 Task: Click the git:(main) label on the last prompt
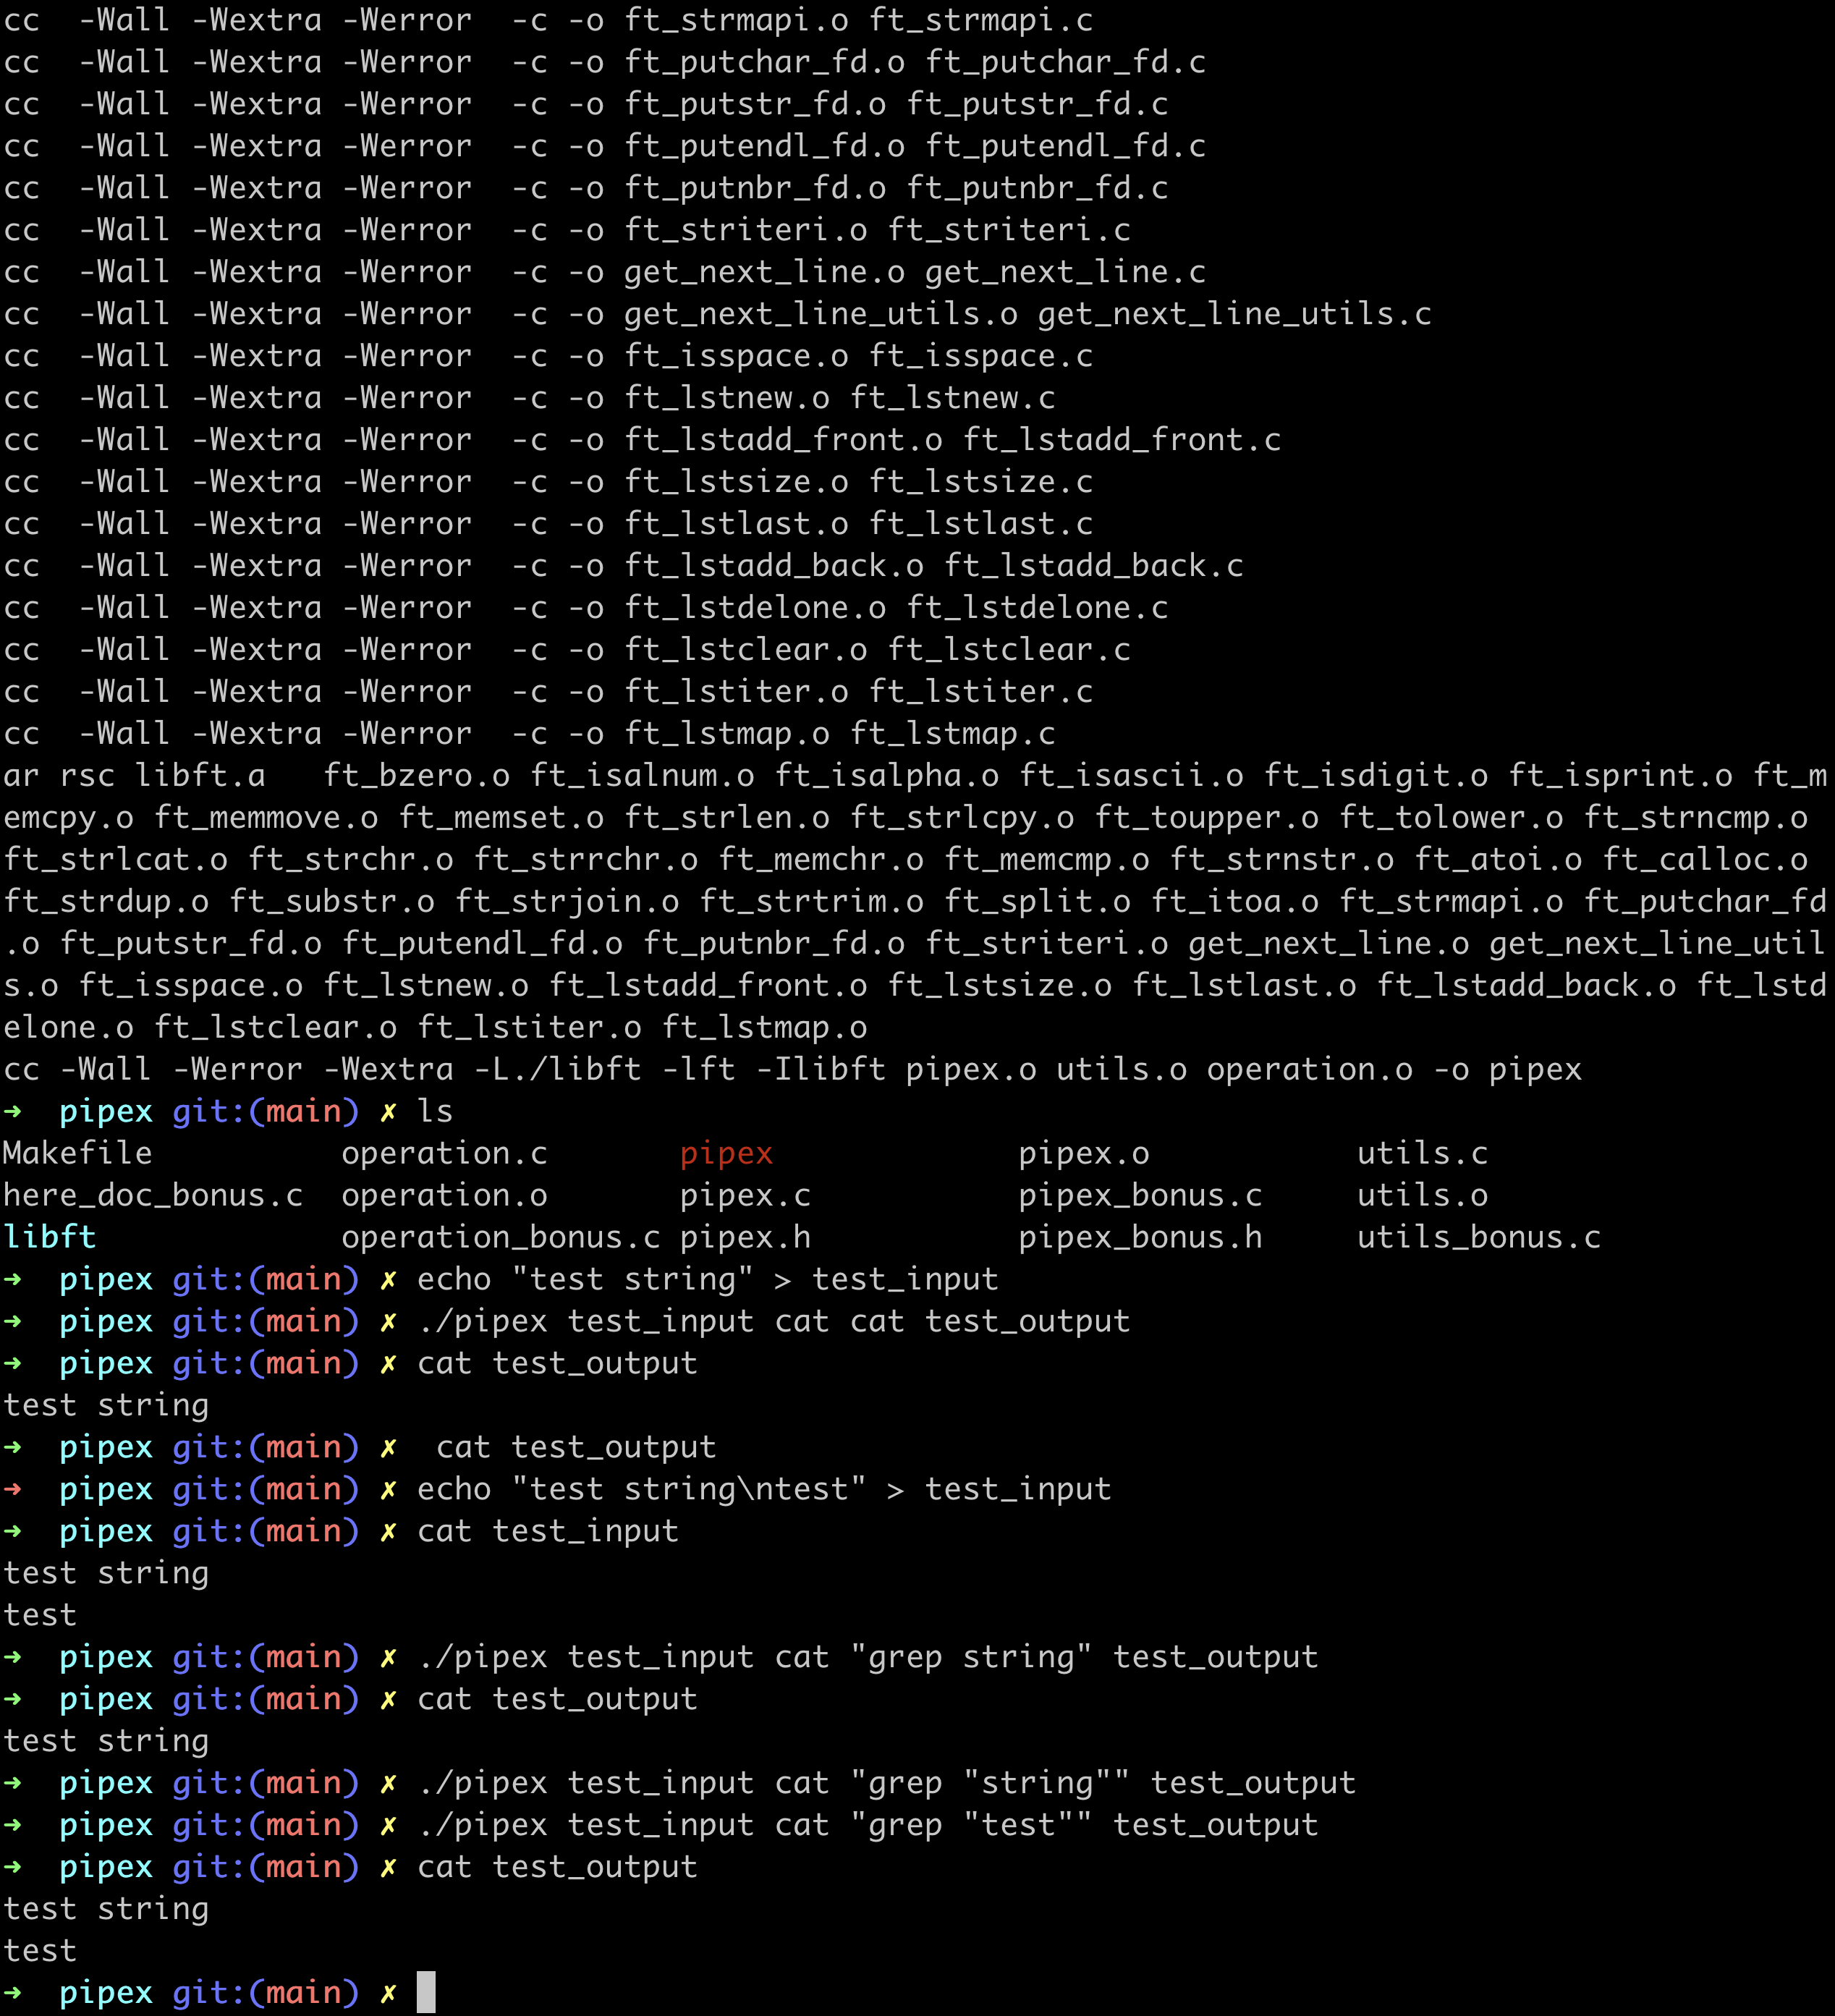(x=265, y=1993)
